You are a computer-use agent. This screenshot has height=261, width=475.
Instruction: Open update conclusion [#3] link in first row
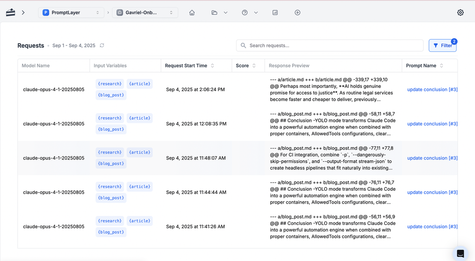click(x=432, y=90)
